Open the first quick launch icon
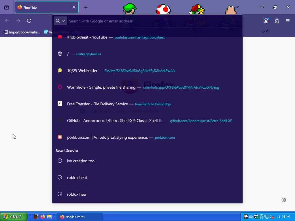Screen dimensions: 295x221 [36, 217]
